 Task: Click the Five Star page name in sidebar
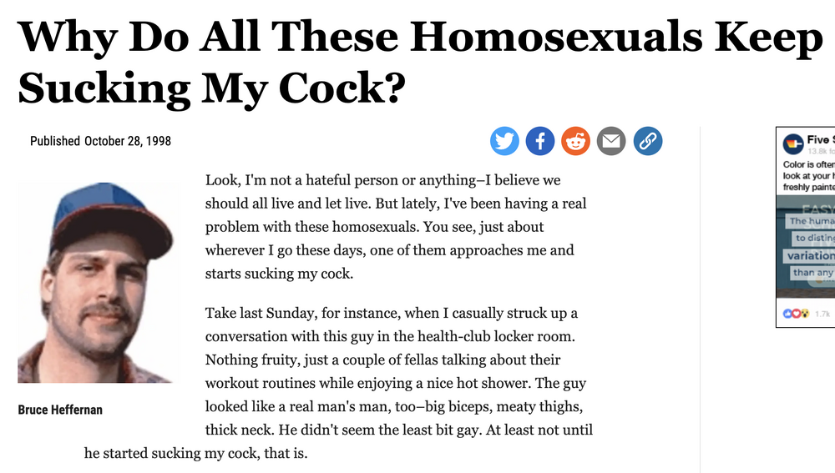(x=820, y=139)
